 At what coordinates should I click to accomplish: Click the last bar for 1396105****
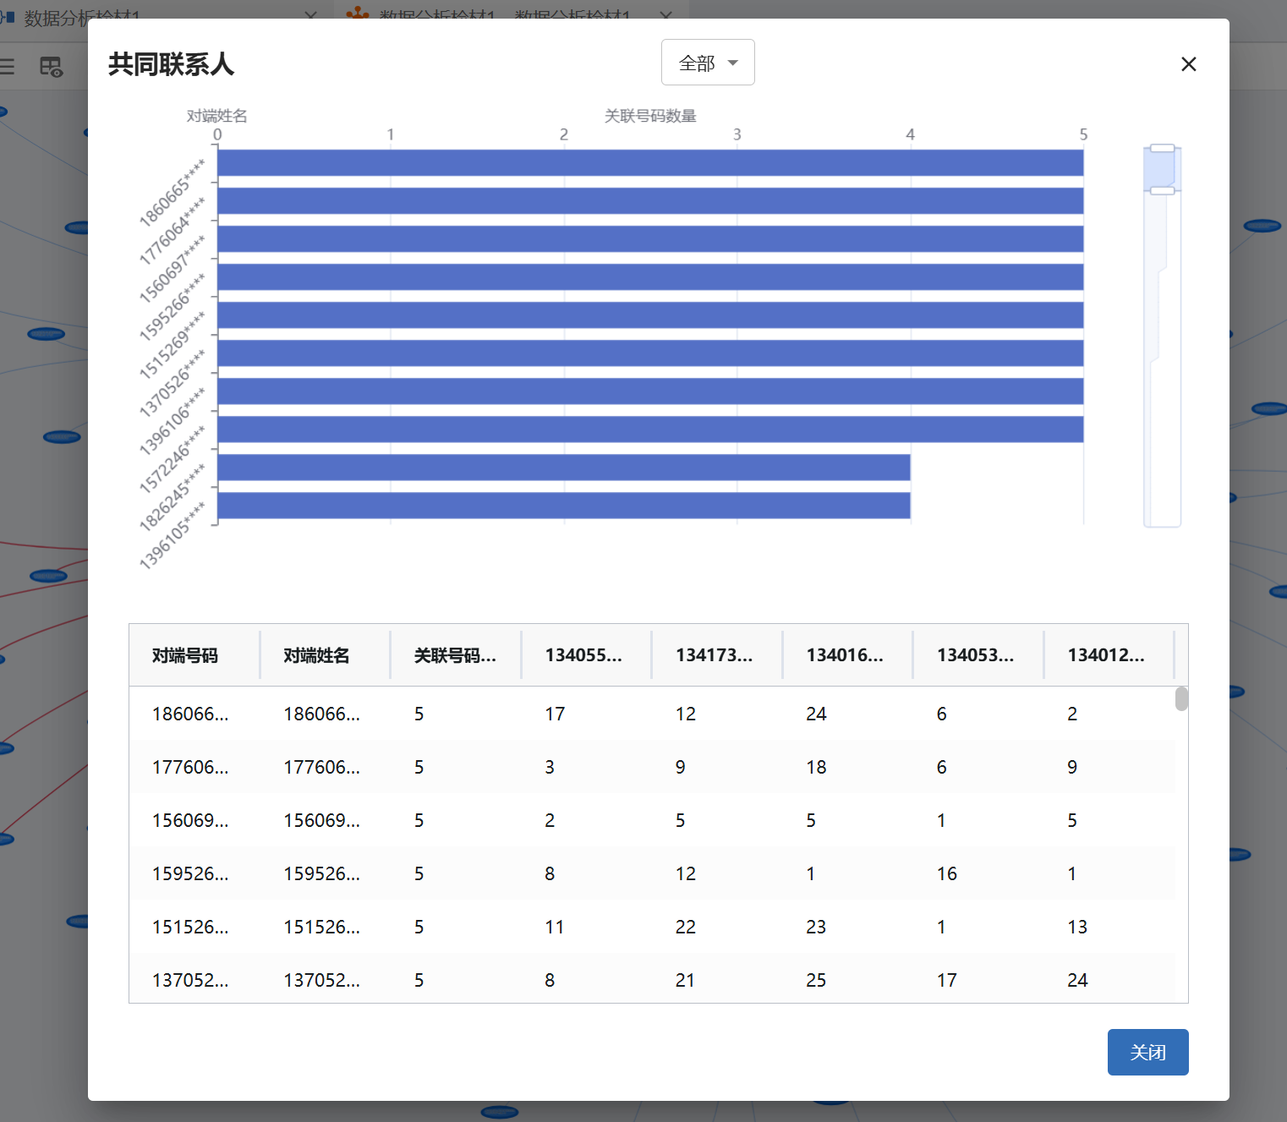pos(563,506)
